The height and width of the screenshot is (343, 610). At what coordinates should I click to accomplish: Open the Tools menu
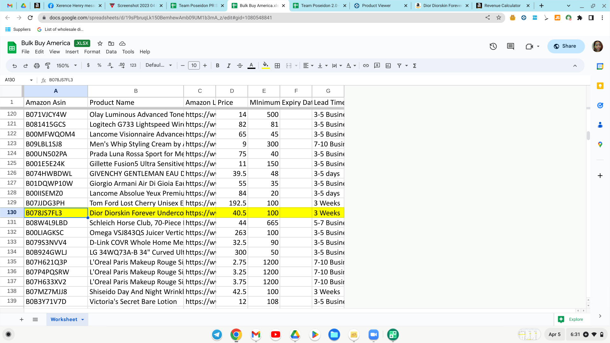point(128,52)
